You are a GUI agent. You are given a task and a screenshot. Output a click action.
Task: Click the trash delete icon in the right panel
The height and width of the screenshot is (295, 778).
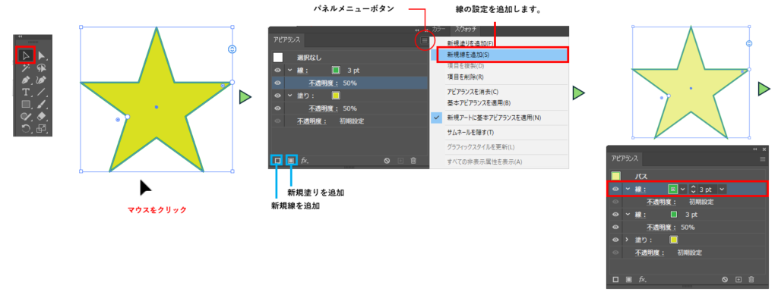click(x=751, y=279)
